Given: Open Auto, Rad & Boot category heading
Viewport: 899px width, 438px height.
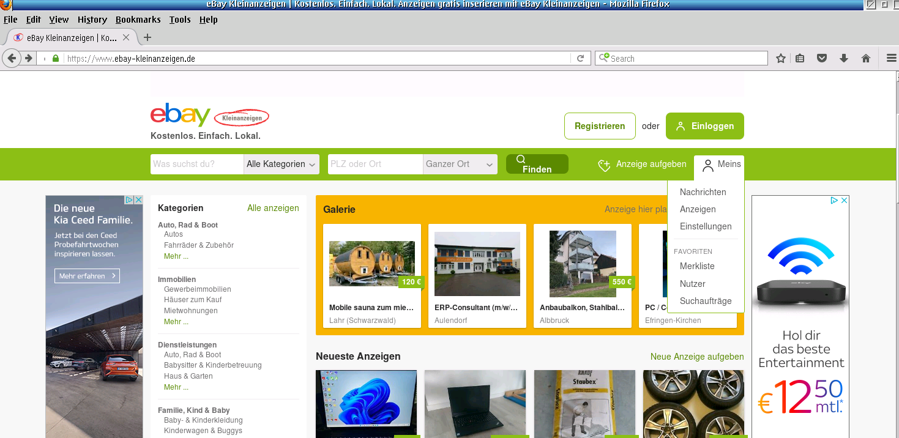Looking at the screenshot, I should [x=188, y=225].
